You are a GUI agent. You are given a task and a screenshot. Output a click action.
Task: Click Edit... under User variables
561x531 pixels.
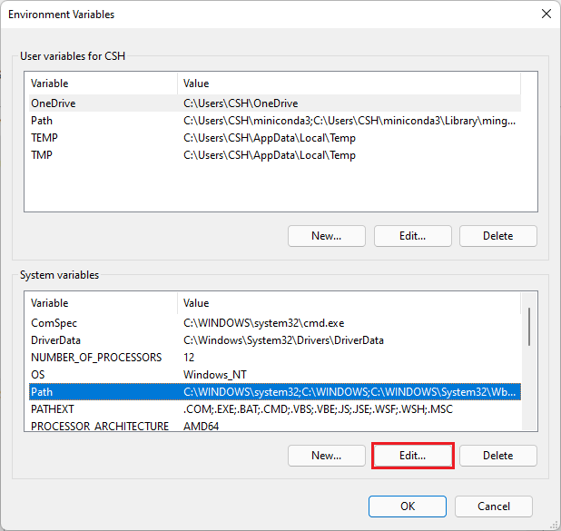click(x=412, y=236)
